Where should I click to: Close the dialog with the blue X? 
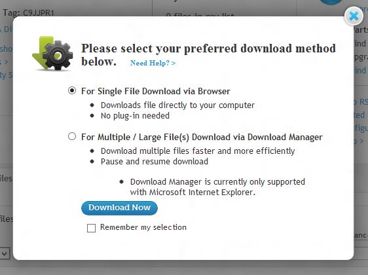click(x=354, y=16)
